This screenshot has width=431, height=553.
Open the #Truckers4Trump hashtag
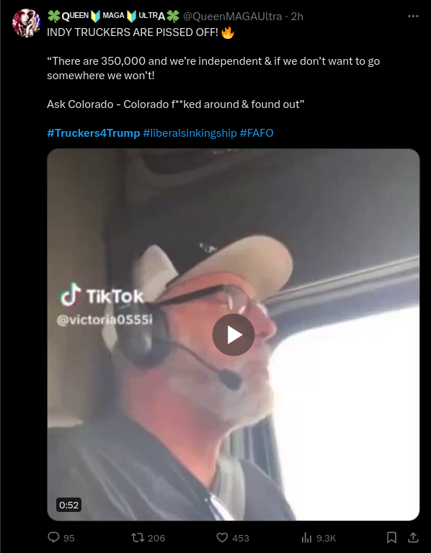pyautogui.click(x=94, y=133)
